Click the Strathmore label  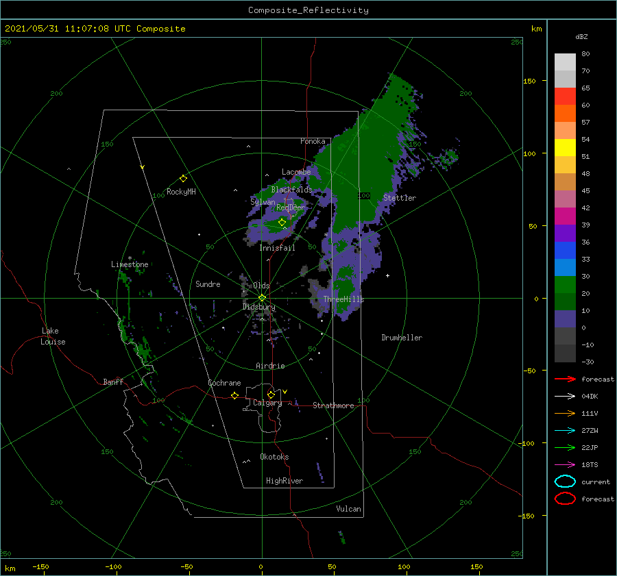pos(333,405)
